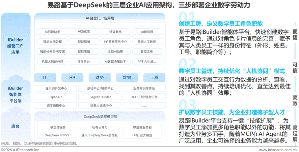This screenshot has height=152, width=299.
Task: Click paragraph beginning 通过对数字员工交互行为数据
Action: click(234, 86)
